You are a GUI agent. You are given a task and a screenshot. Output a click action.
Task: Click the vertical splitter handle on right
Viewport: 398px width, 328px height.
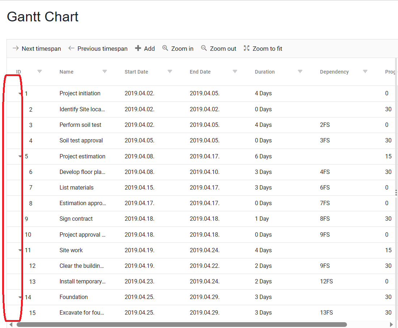pos(396,193)
